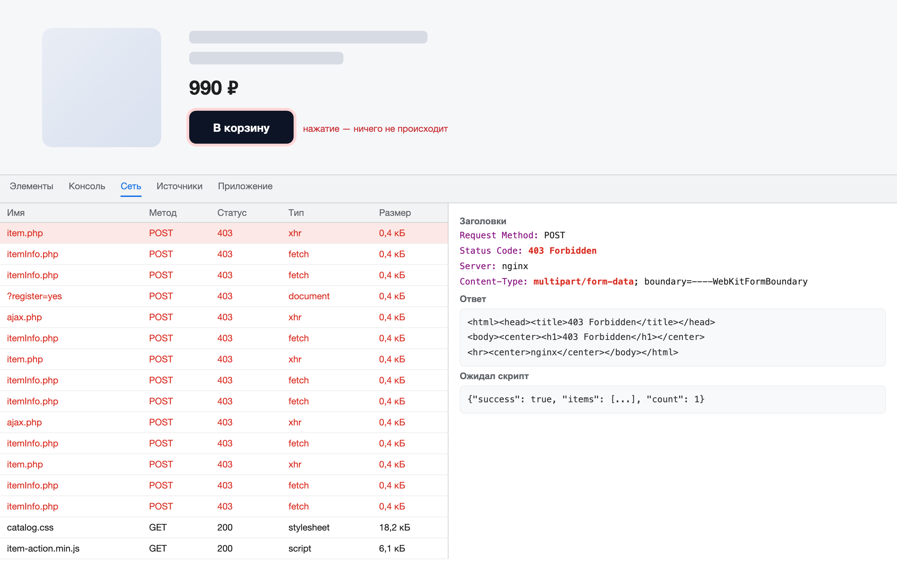Click the HTML response body block

pyautogui.click(x=672, y=337)
